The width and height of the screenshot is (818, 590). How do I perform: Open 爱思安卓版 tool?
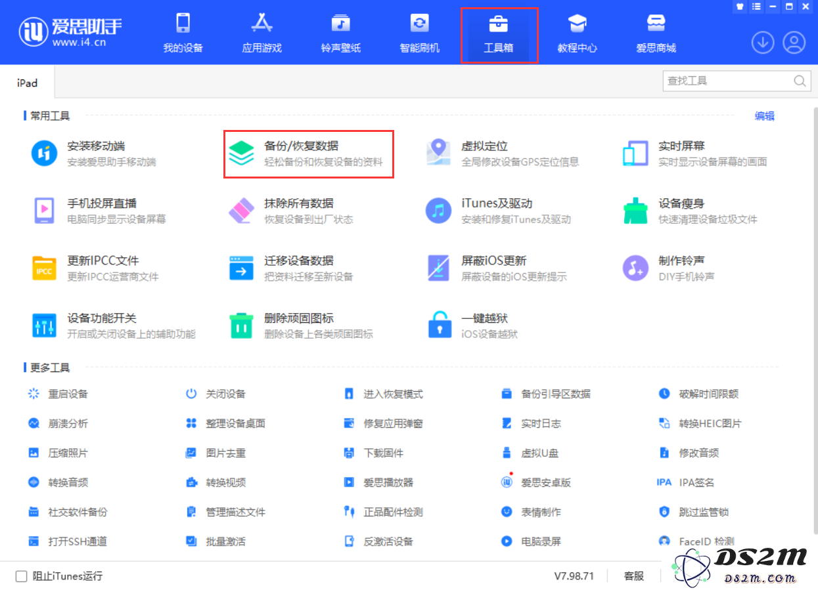(x=536, y=482)
